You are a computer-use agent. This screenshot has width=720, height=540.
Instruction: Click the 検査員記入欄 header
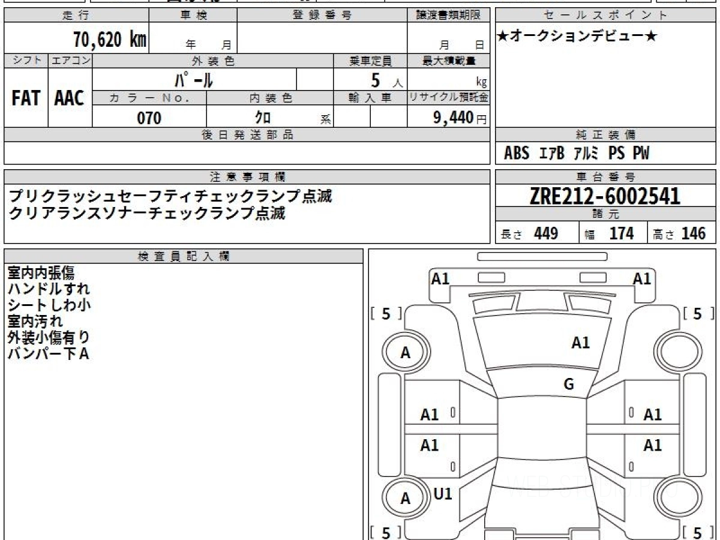click(184, 256)
